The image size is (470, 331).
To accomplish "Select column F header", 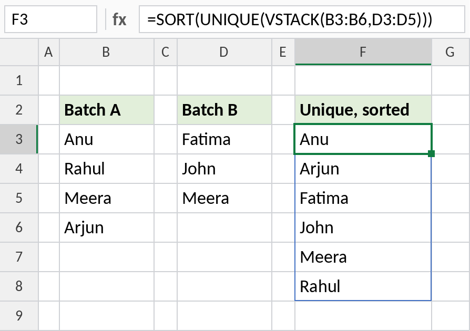I will pos(363,52).
